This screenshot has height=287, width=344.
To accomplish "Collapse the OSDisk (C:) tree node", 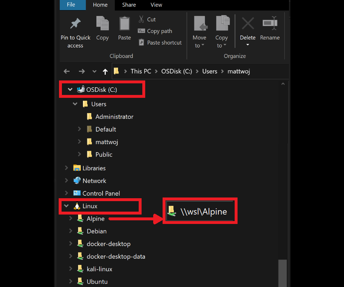I will [x=70, y=90].
